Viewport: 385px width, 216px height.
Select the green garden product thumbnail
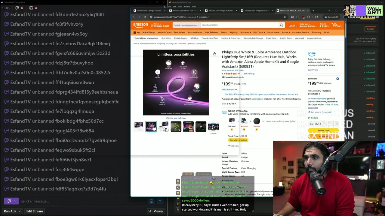click(x=176, y=127)
